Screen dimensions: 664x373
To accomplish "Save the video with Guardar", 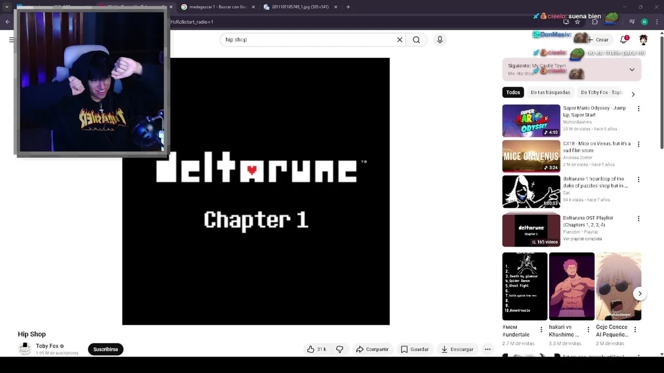I will coord(414,349).
